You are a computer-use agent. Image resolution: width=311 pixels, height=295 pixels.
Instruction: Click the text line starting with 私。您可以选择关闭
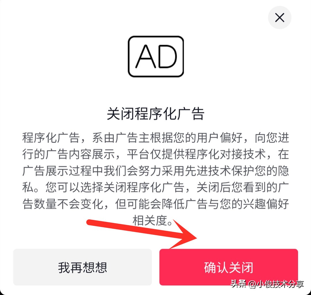click(x=156, y=187)
